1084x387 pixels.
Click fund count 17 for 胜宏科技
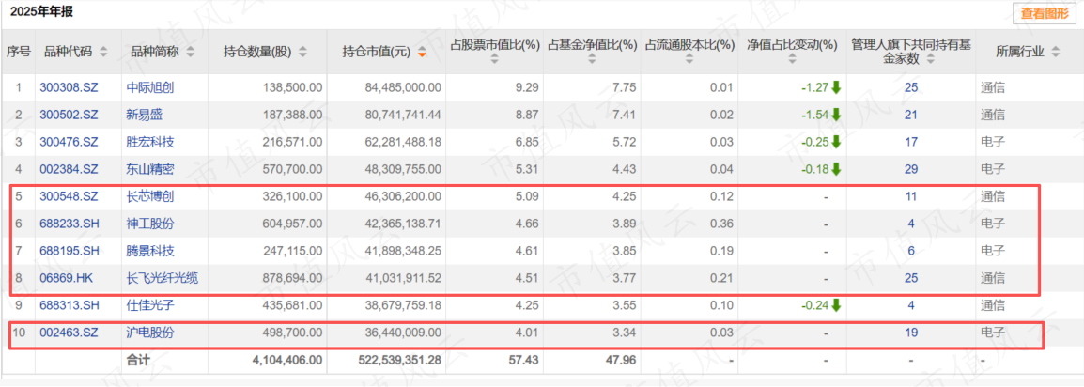coord(911,143)
